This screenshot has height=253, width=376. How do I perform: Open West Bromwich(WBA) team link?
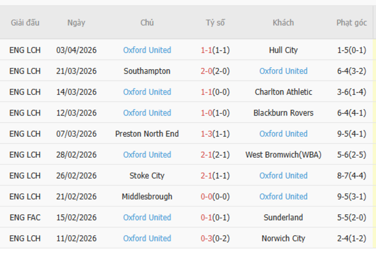(283, 155)
